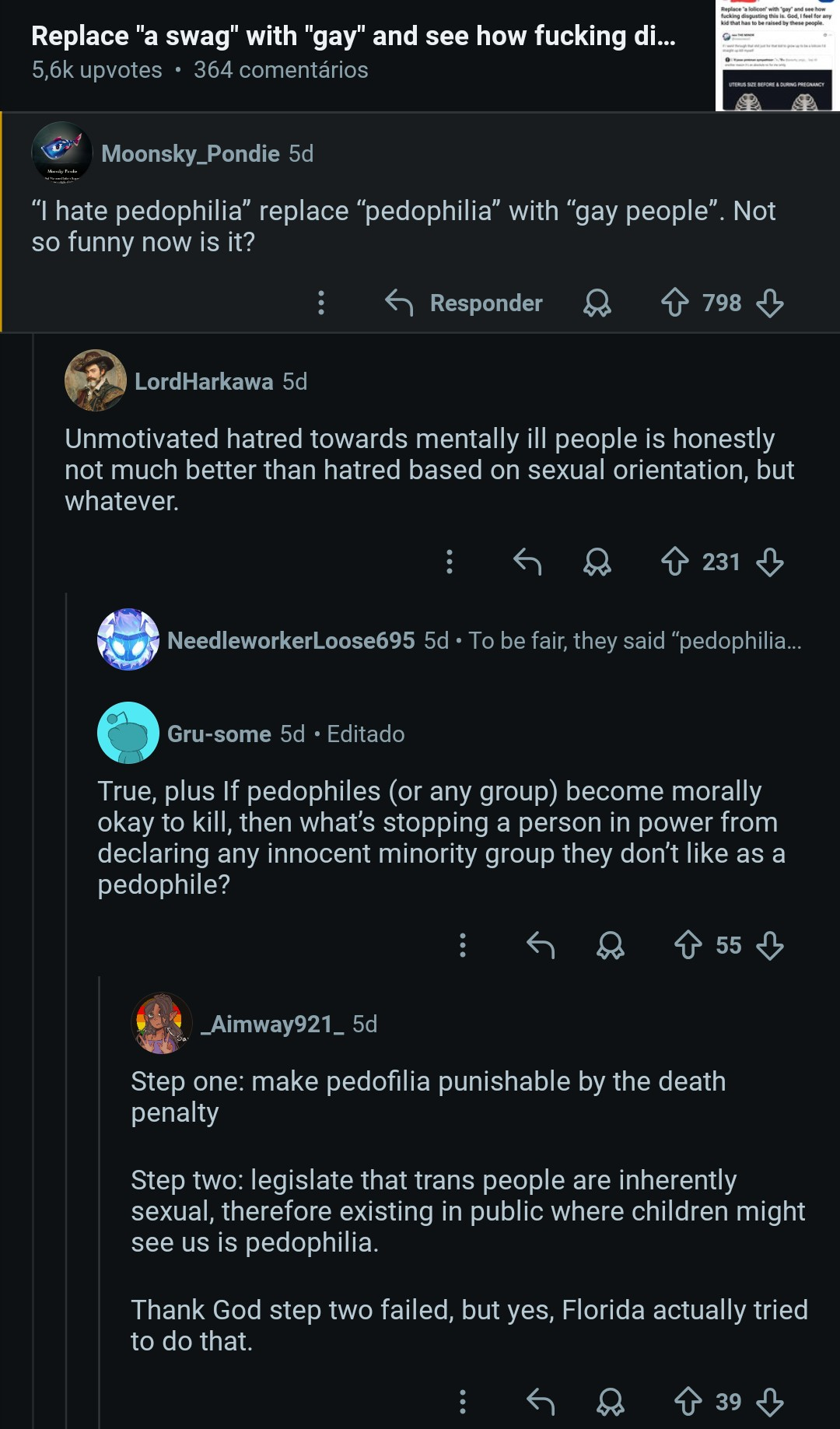Give award to Moonsky_Pondie's comment

pos(597,303)
